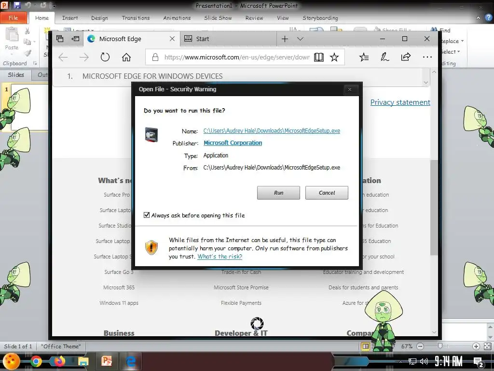Click the PowerPoint zoom slider handle
Screen dimensions: 494x371
coord(440,346)
